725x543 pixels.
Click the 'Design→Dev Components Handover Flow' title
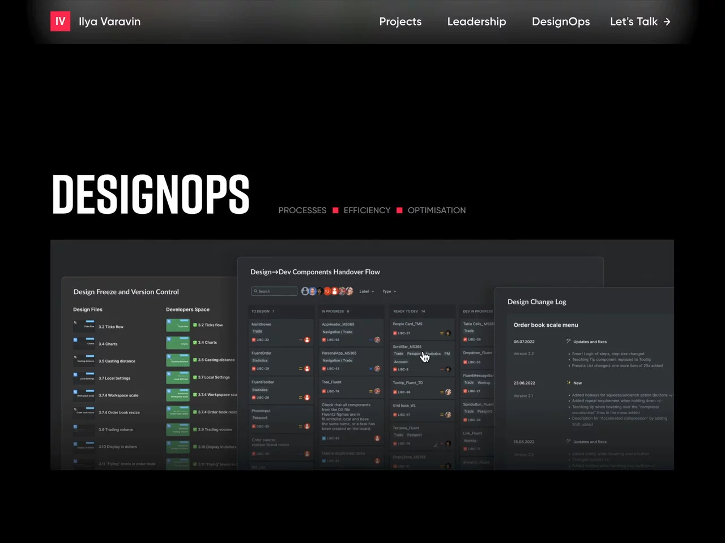coord(315,272)
